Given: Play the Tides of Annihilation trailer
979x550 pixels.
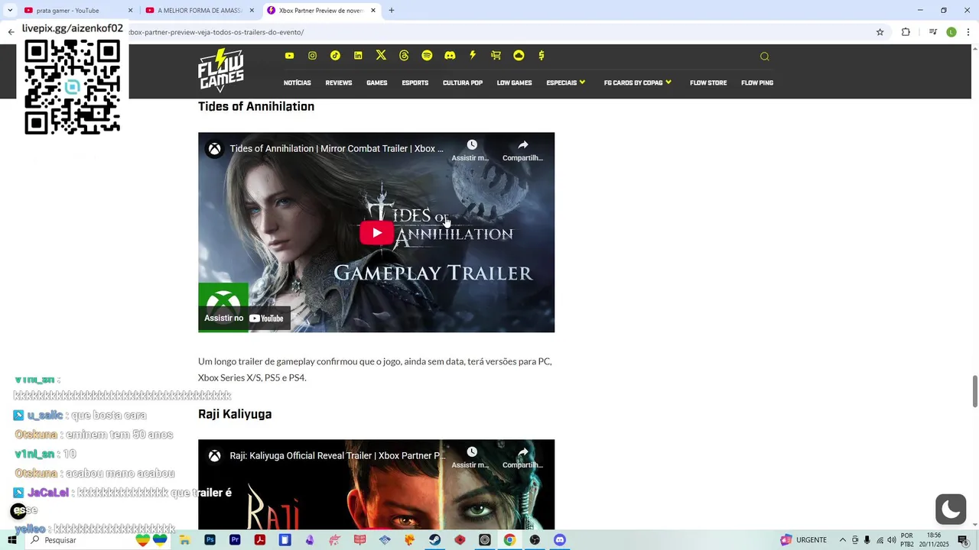Looking at the screenshot, I should tap(376, 233).
